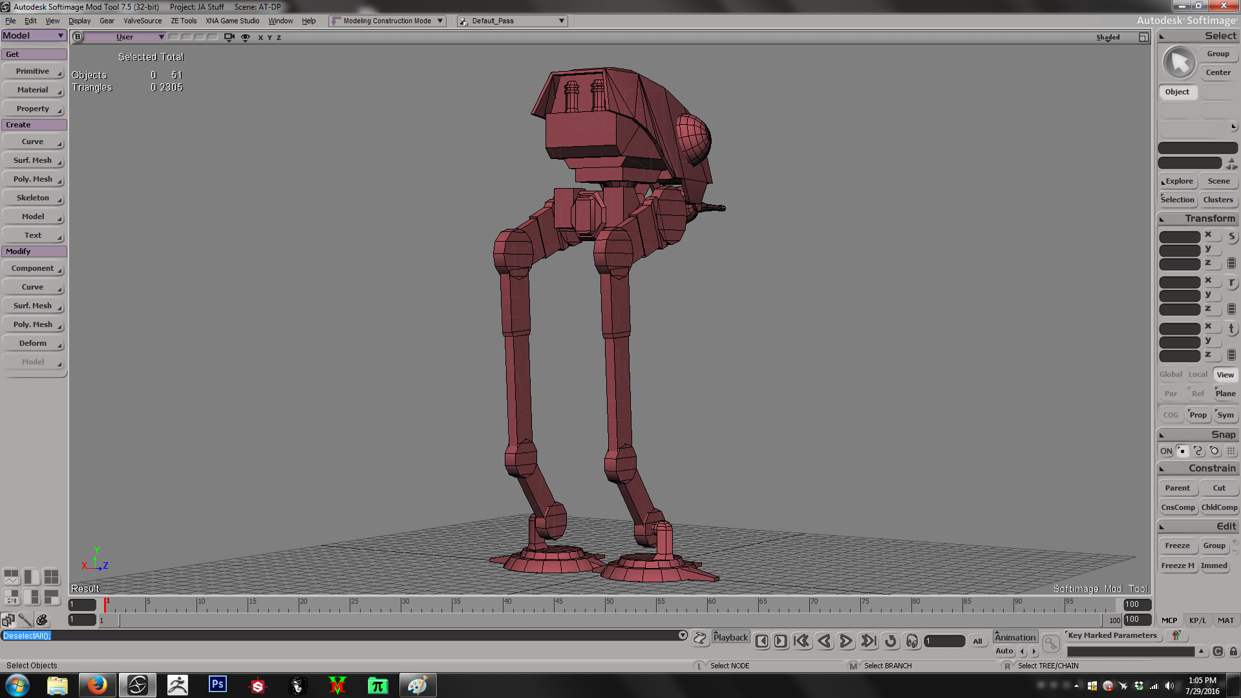Toggle Sym symmetry mode
The height and width of the screenshot is (698, 1241).
click(1225, 415)
